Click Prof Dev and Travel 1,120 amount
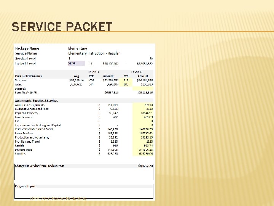Image resolution: width=274 pixels, height=206 pixels. pos(114,142)
